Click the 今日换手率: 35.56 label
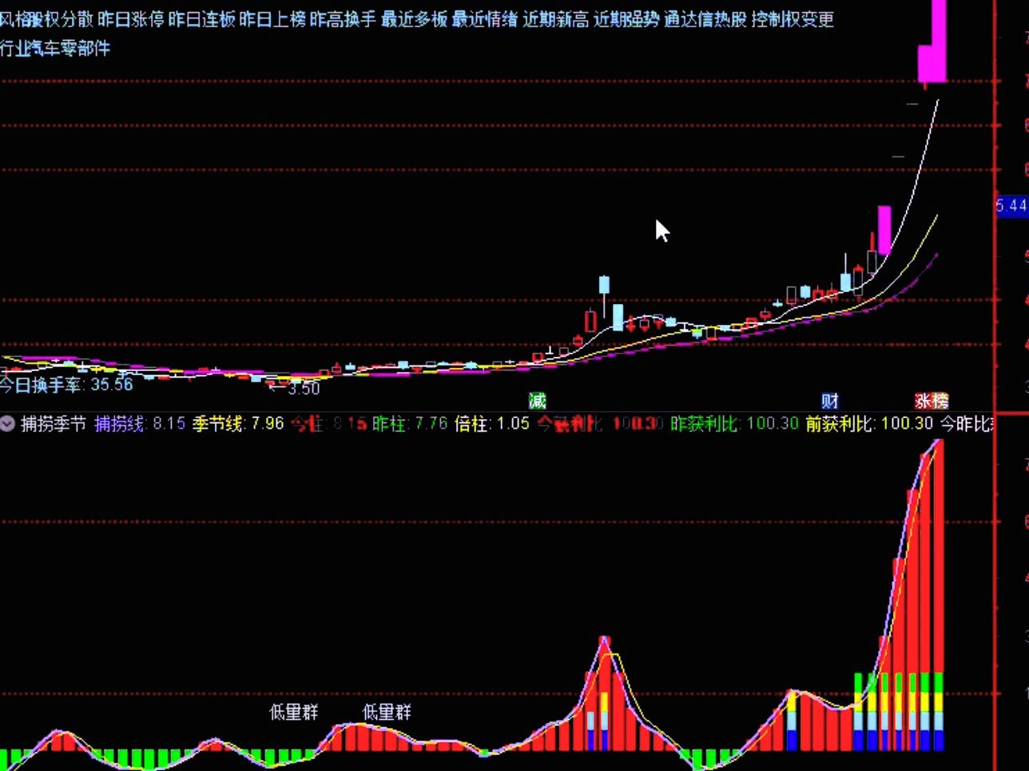This screenshot has width=1029, height=771. click(x=66, y=385)
